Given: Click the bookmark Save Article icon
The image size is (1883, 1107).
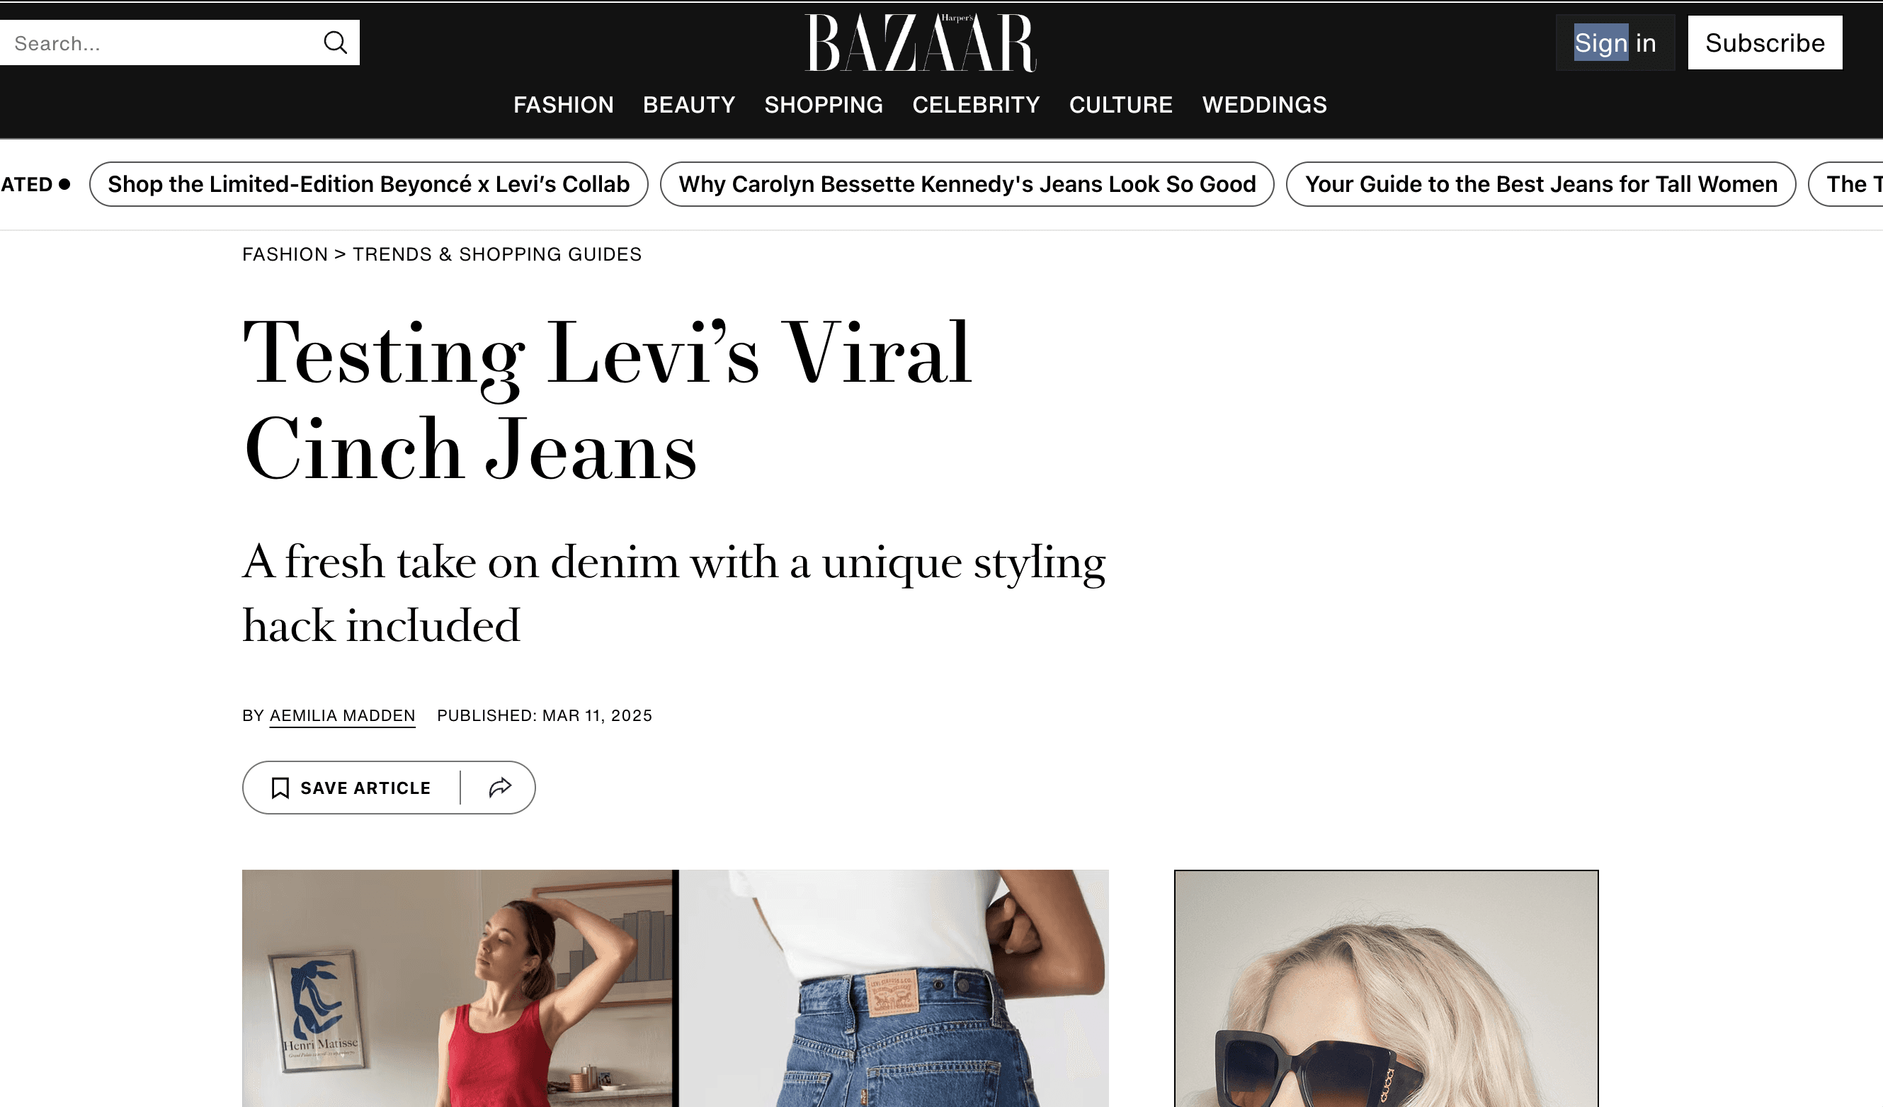Looking at the screenshot, I should pyautogui.click(x=280, y=788).
